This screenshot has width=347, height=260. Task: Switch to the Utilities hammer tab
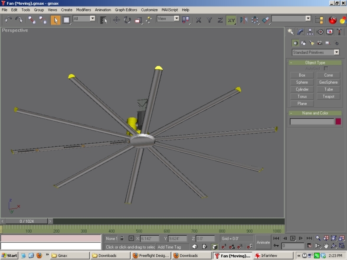pyautogui.click(x=339, y=32)
